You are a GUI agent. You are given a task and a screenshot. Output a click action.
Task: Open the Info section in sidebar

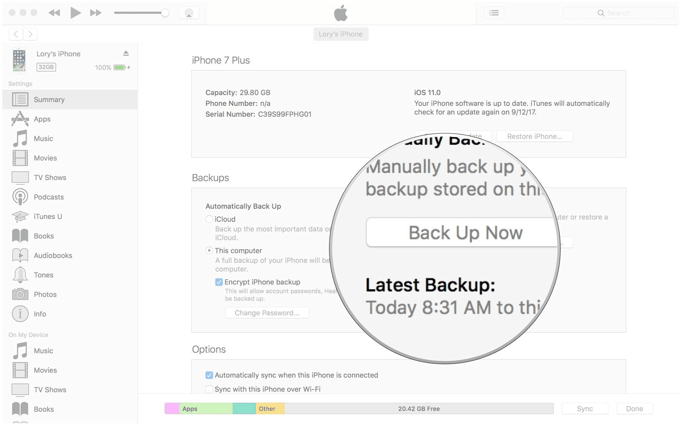(40, 314)
